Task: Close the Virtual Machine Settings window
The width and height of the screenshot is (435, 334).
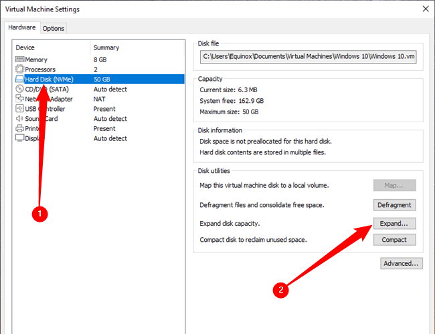Action: (x=426, y=9)
